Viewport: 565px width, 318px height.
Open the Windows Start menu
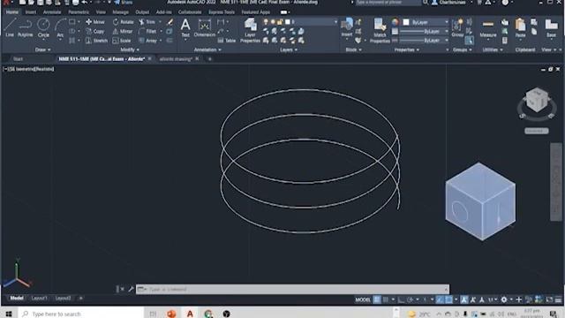coord(9,314)
